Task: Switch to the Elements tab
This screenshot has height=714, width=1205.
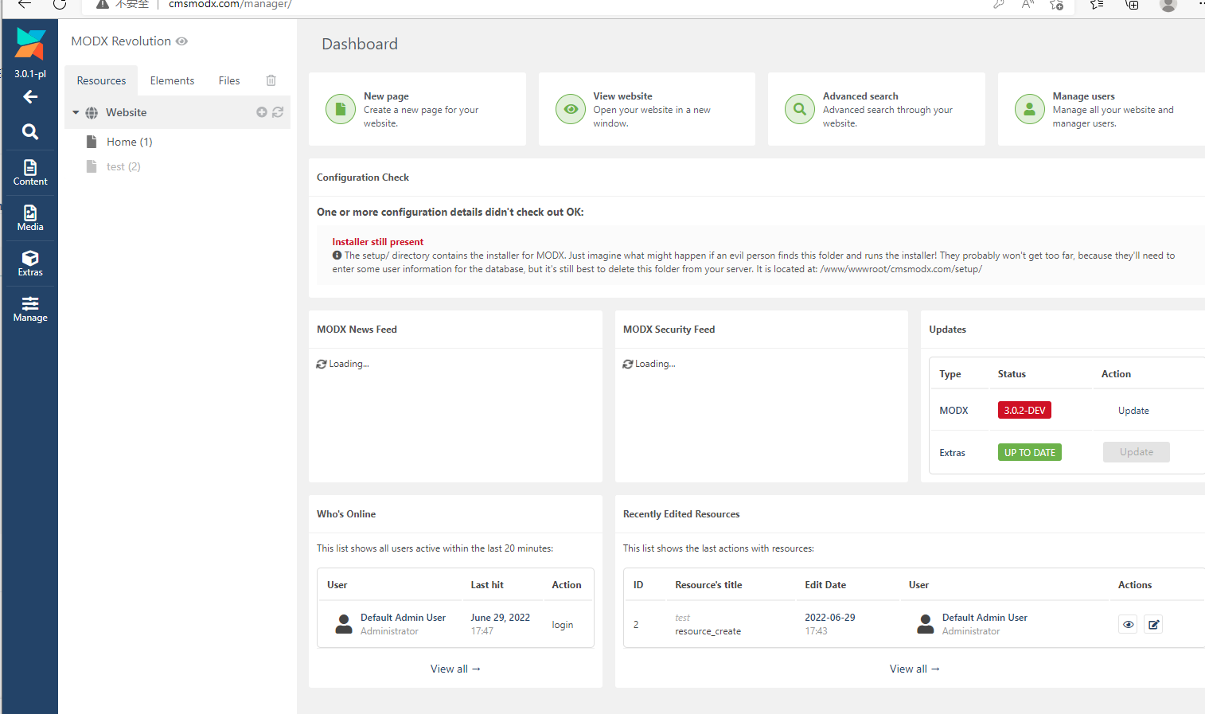Action: click(x=172, y=80)
